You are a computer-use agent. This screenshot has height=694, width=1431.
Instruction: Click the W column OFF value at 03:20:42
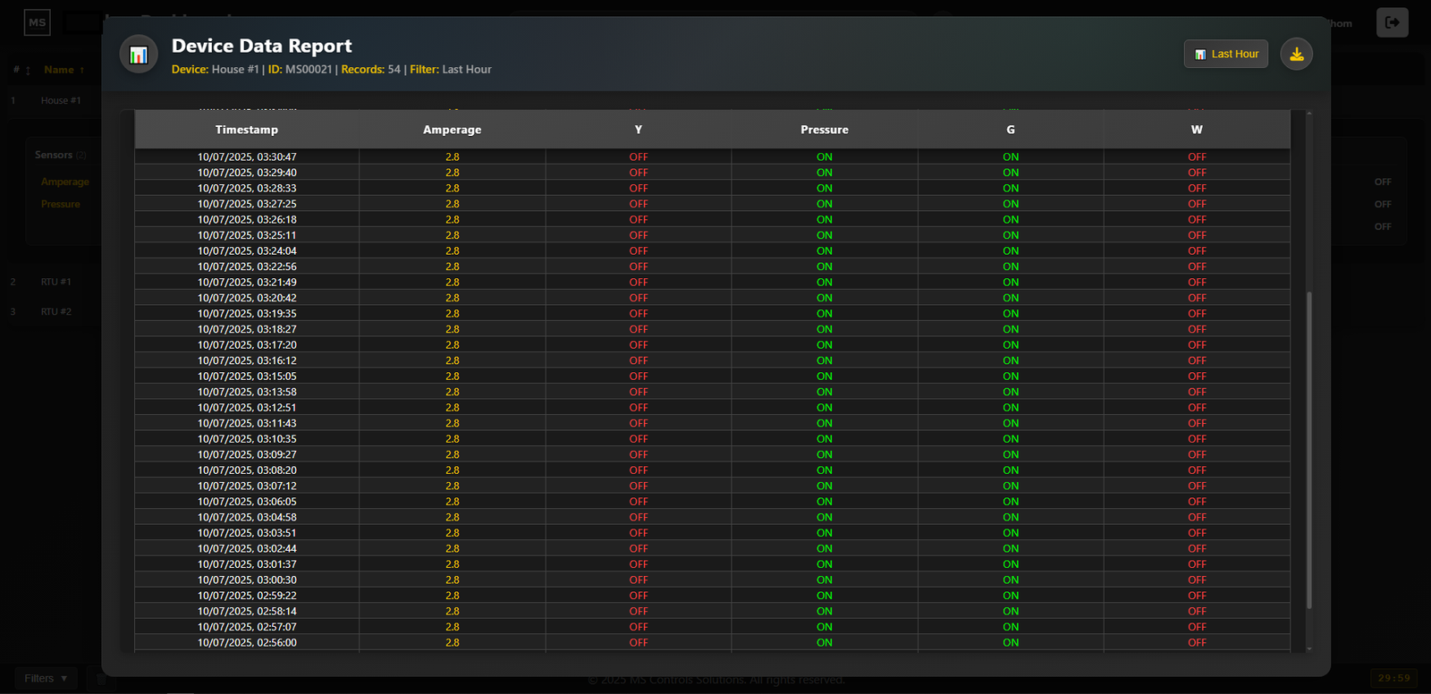point(1197,298)
